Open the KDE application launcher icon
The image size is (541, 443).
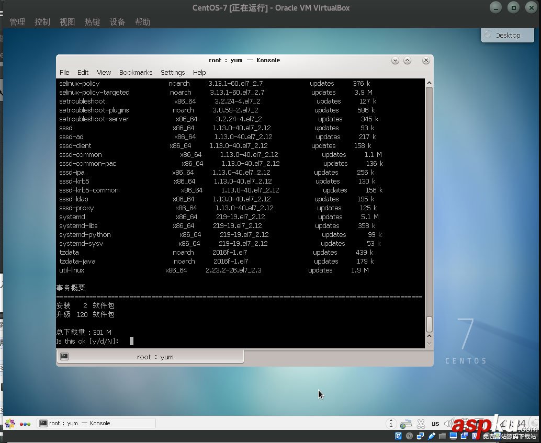tap(9, 423)
